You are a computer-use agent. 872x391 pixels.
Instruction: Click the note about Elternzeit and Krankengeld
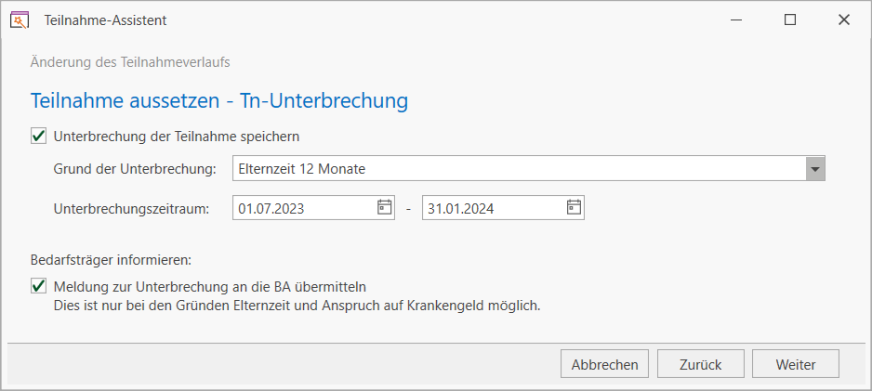tap(297, 306)
